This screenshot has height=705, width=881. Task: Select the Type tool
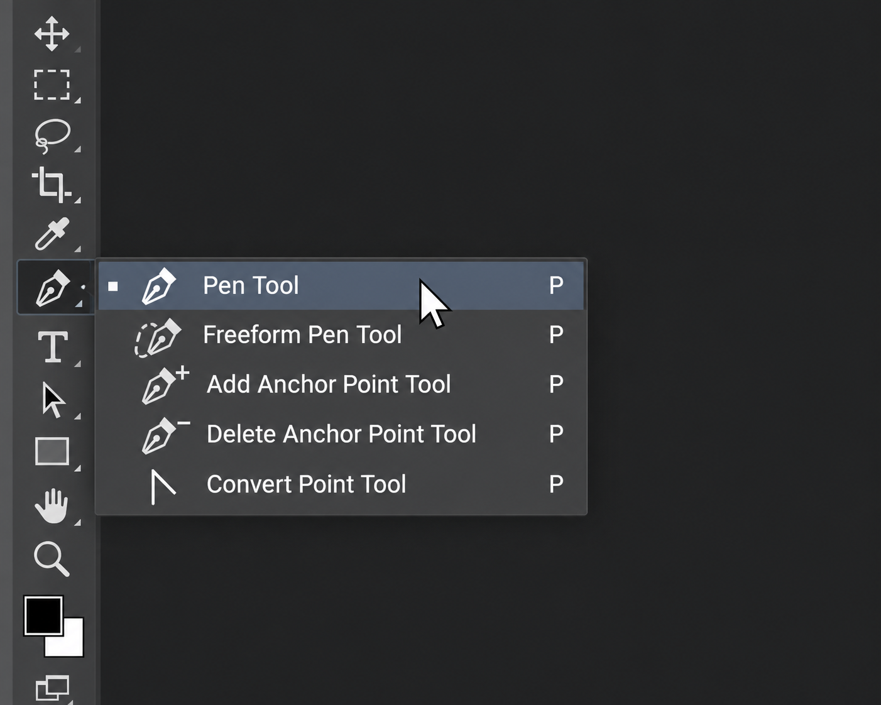tap(53, 347)
